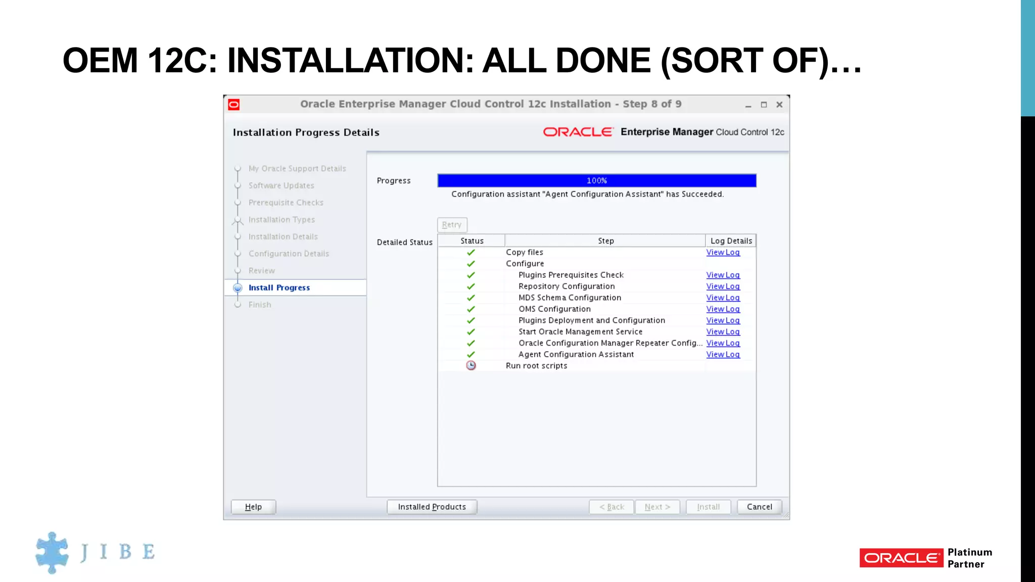Cancel the installation
Screen dimensions: 1035x582
[x=759, y=507]
